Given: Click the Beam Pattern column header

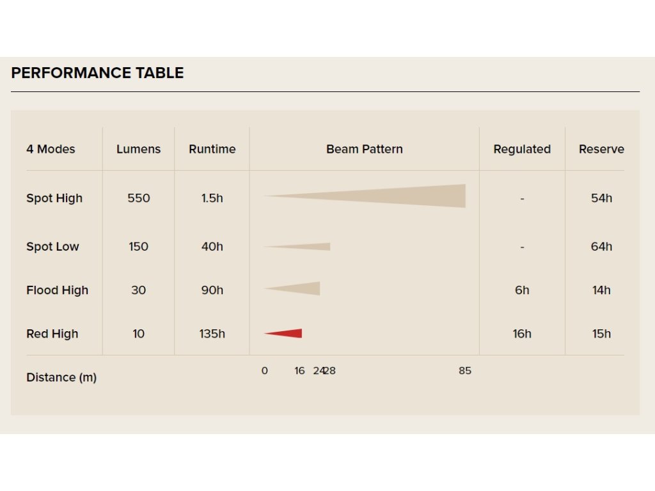Looking at the screenshot, I should coord(365,149).
